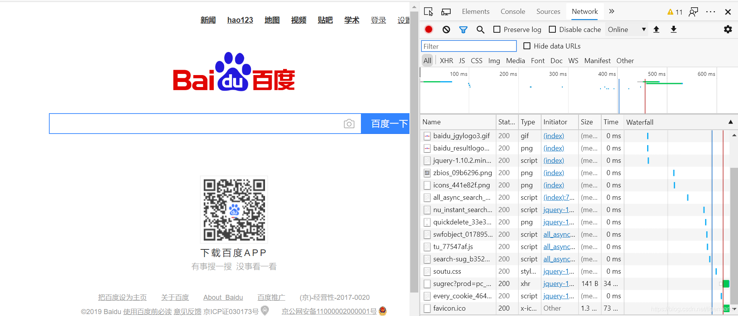This screenshot has width=738, height=316.
Task: Open the hao123 link
Action: [240, 20]
